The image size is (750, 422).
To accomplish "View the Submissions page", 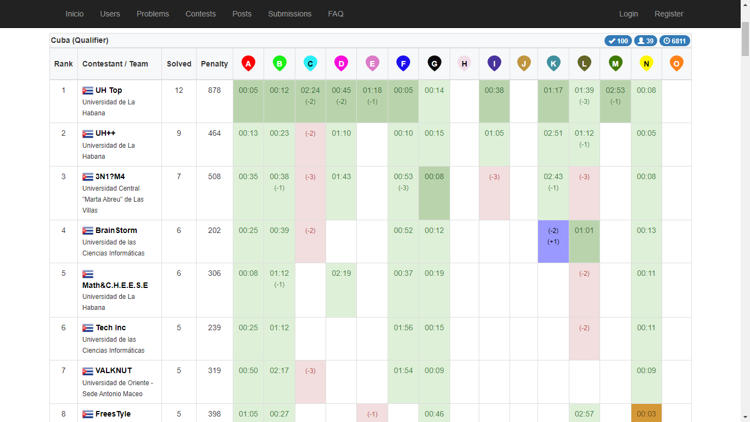I will click(x=289, y=14).
